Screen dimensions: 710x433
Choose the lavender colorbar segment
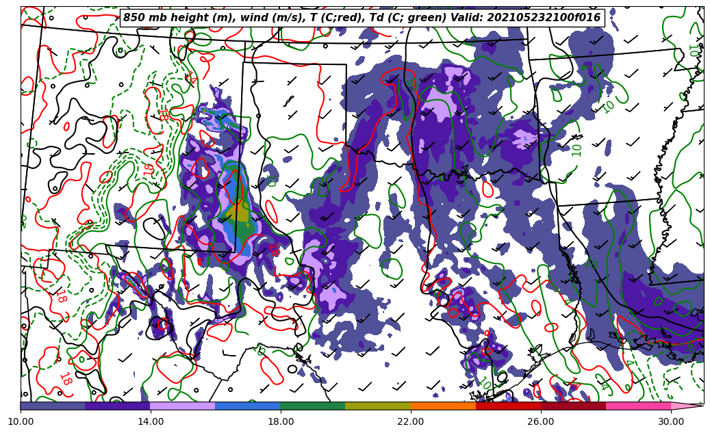[183, 406]
